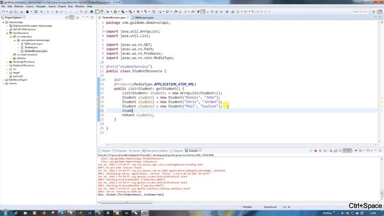Image resolution: width=384 pixels, height=216 pixels.
Task: Click the Windows Start button
Action: point(5,213)
